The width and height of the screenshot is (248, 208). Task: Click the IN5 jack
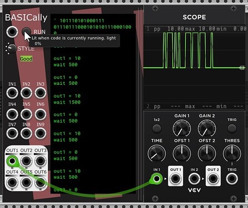(26, 114)
